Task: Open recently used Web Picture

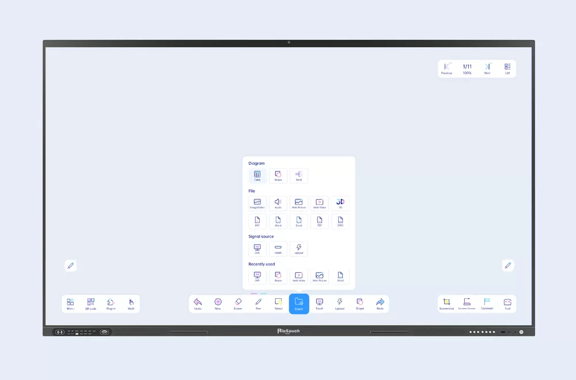Action: [x=320, y=276]
